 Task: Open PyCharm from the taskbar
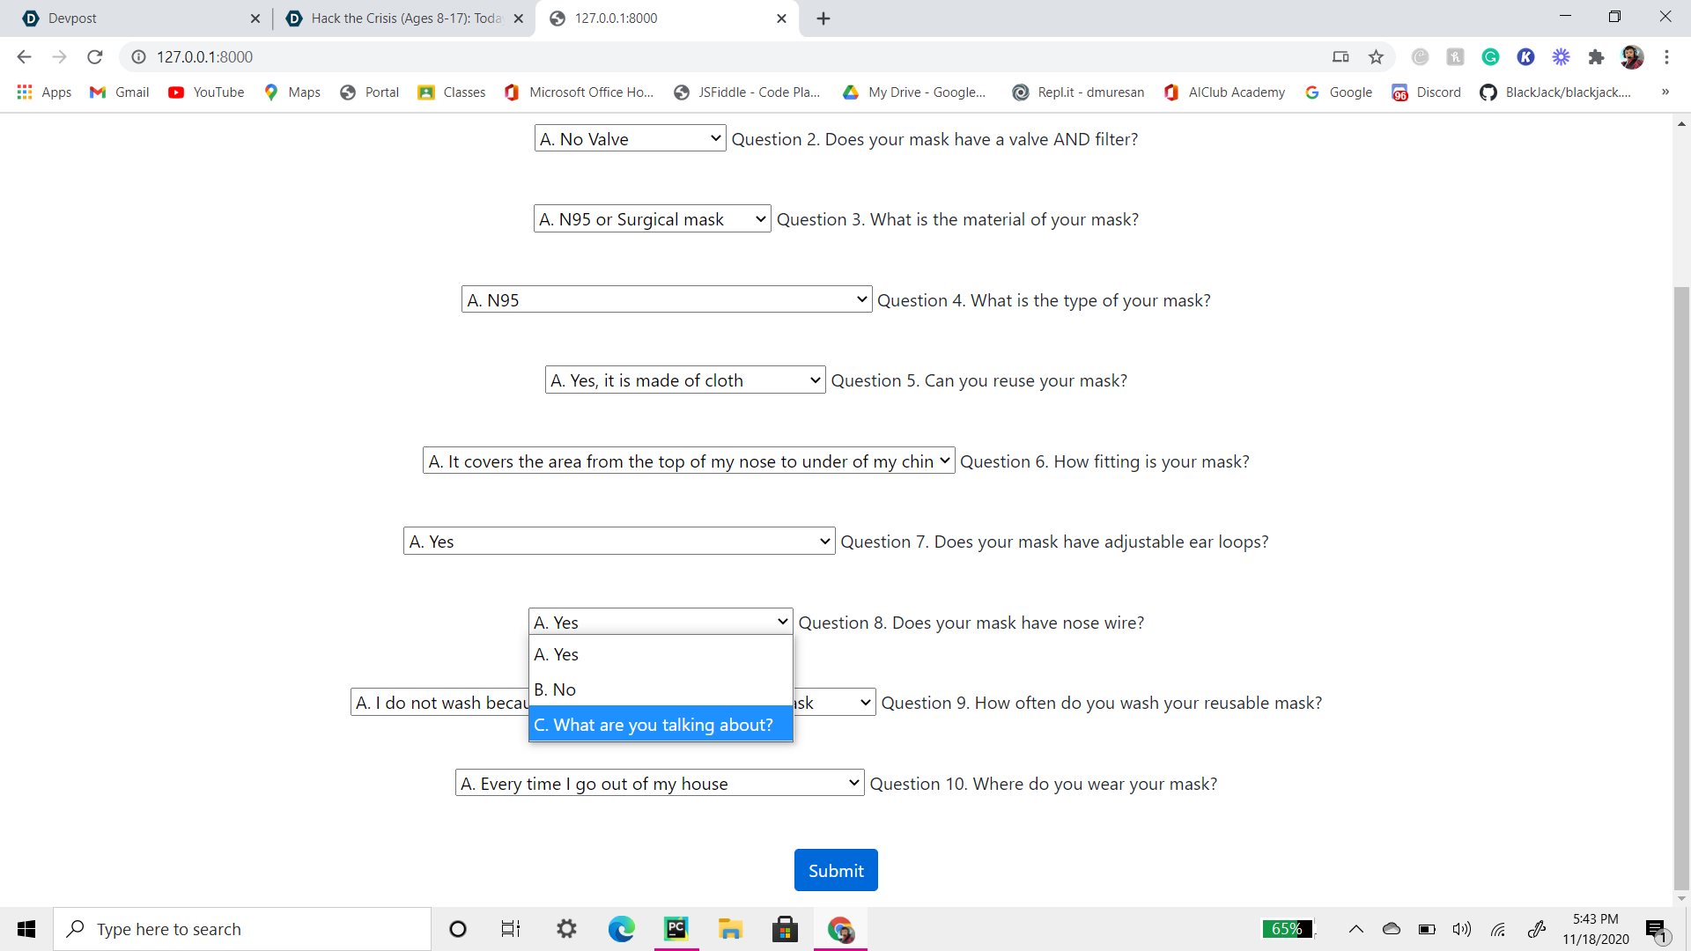click(676, 929)
